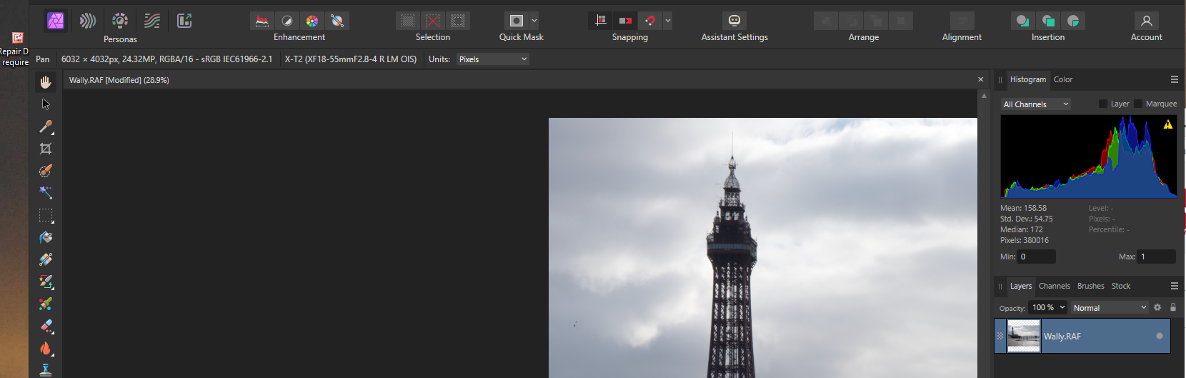Open the Units Pixels dropdown
Screen dimensions: 1186x378
tap(493, 59)
